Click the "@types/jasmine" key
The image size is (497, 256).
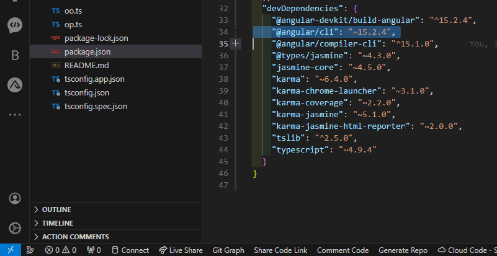310,56
